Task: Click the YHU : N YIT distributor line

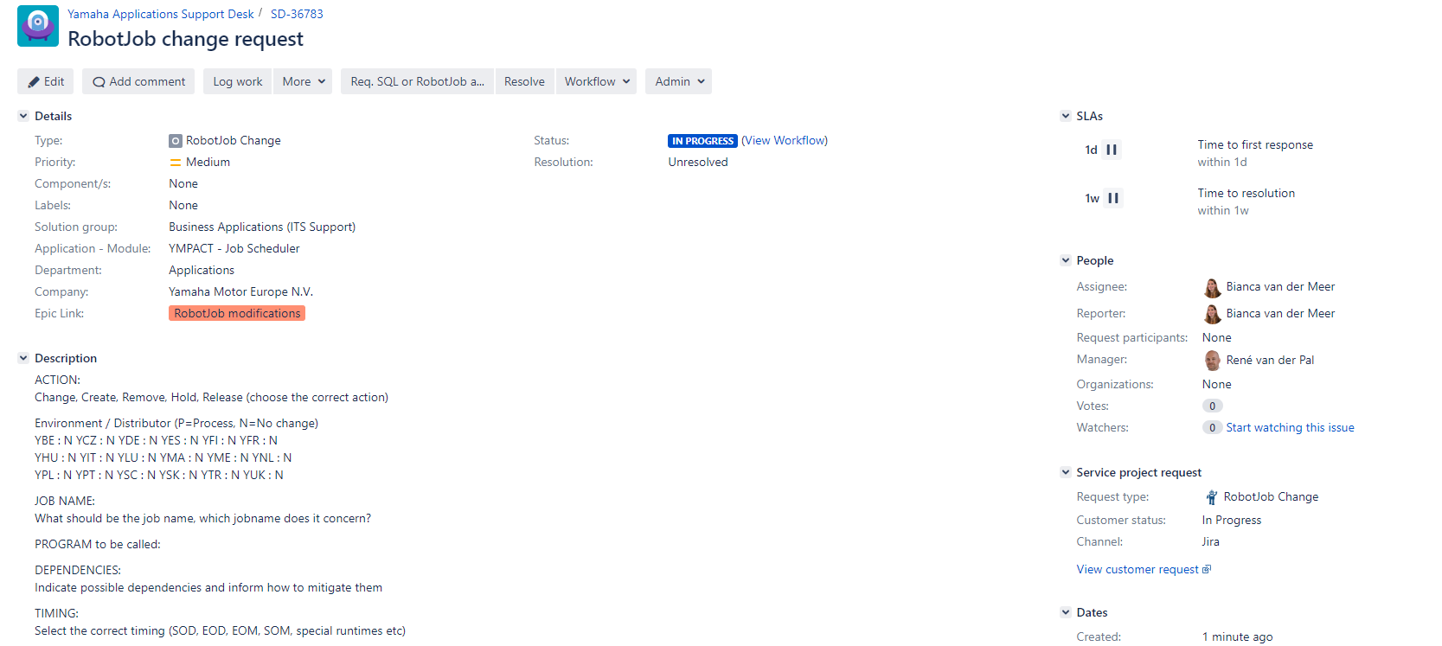Action: click(x=163, y=457)
